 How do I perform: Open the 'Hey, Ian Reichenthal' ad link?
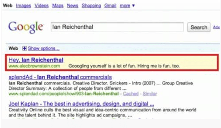(36, 60)
